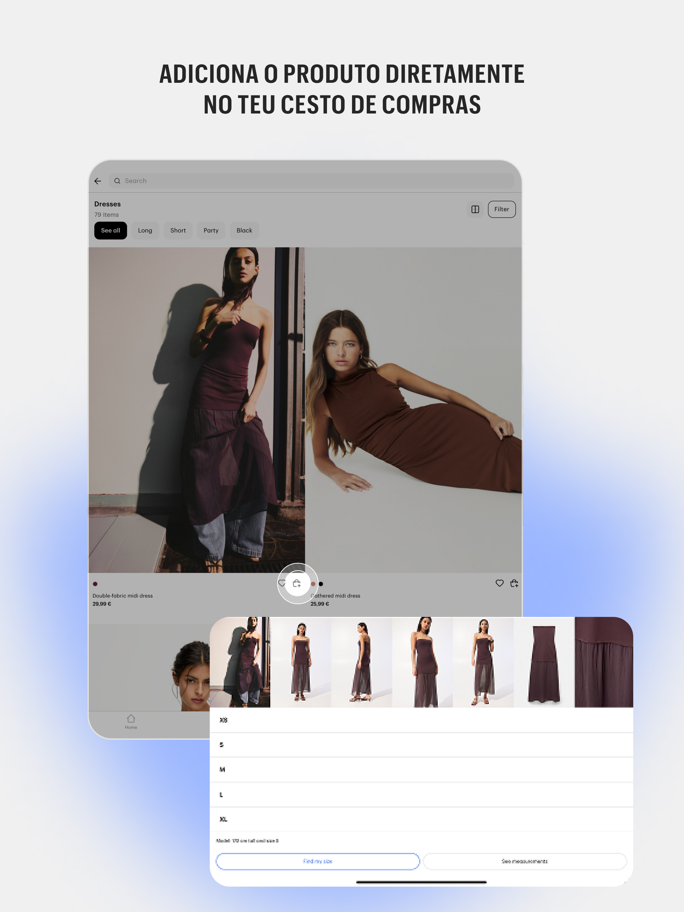Add Gathered midi dress to basket

(514, 583)
